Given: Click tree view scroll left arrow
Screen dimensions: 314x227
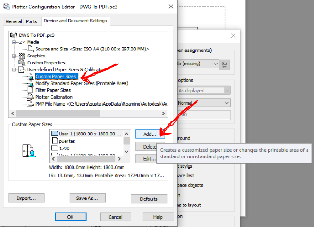Looking at the screenshot, I should tap(13, 113).
